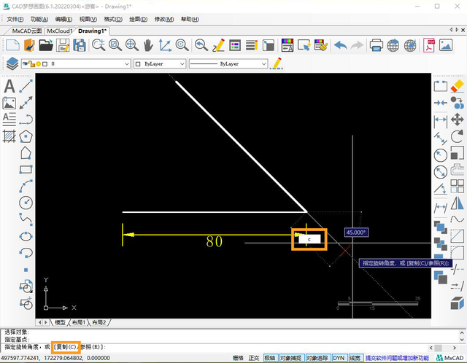Switch to the MxCAD云图 tab

(26, 31)
